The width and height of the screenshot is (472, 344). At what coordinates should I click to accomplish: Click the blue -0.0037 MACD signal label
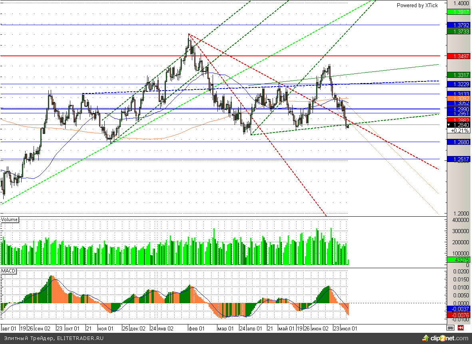click(458, 309)
